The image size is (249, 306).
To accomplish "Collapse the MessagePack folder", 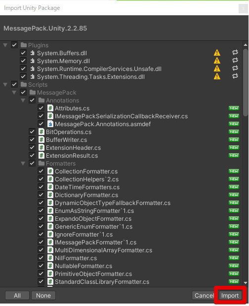I will pos(14,93).
